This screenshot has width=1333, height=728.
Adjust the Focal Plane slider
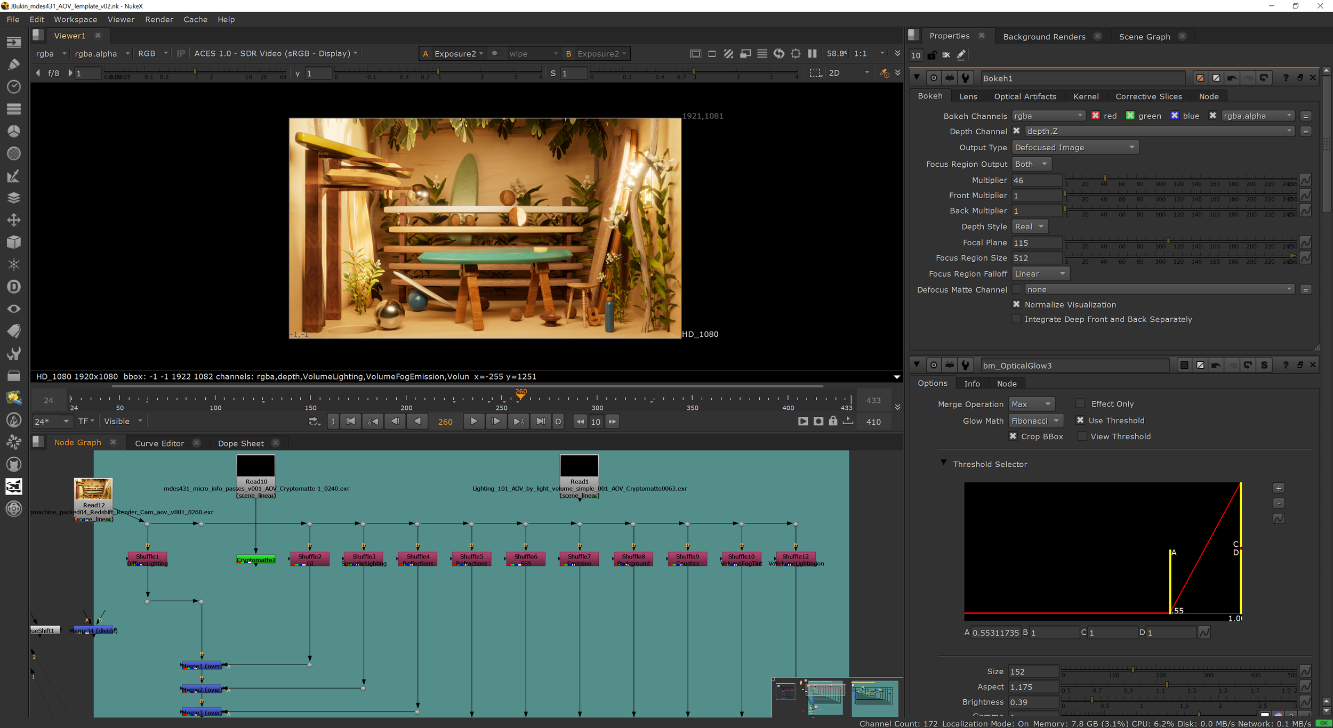coord(1168,241)
